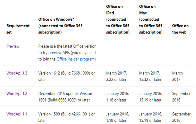Click March 2017, 2.22 or later cell
Image resolution: width=196 pixels, height=124 pixels.
[x=117, y=76]
